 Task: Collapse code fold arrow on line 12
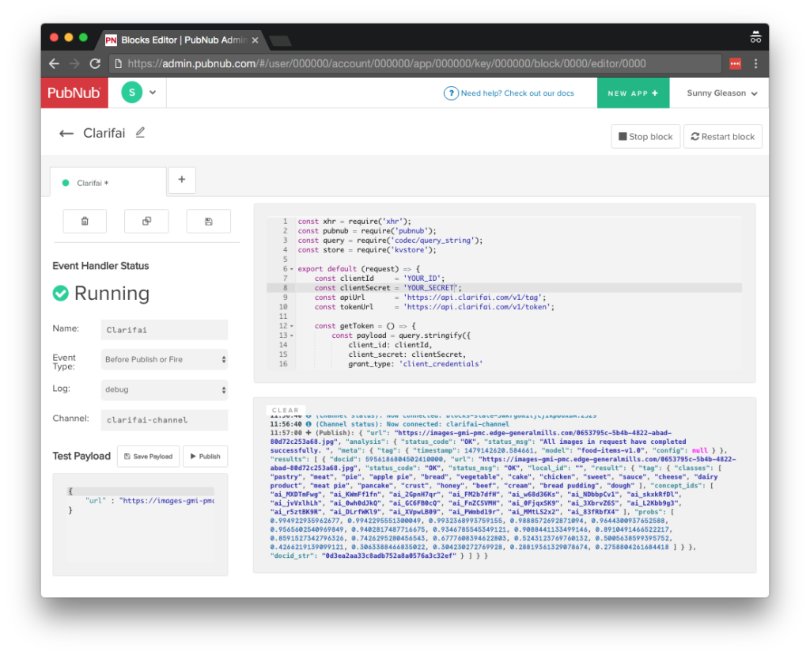pyautogui.click(x=291, y=326)
